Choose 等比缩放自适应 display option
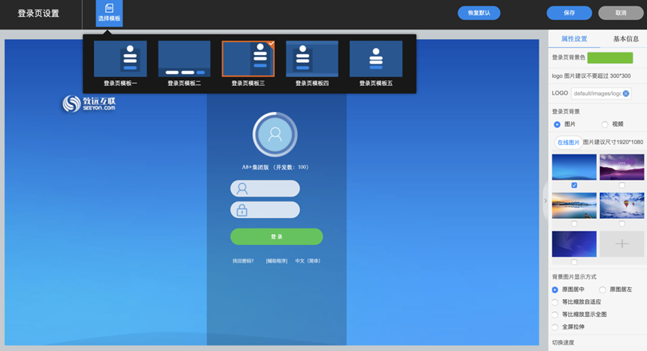The image size is (647, 351). 555,302
